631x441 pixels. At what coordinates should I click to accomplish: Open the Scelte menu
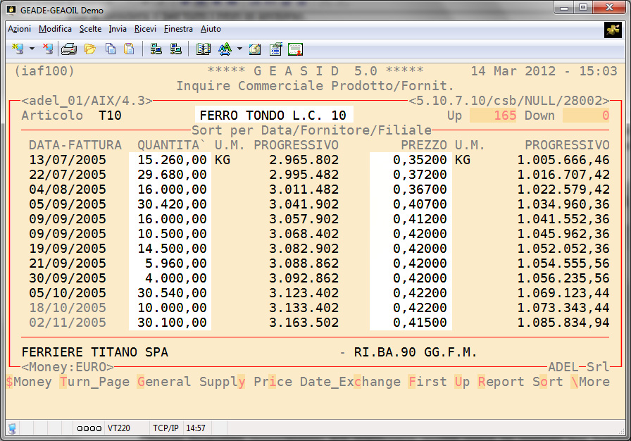coord(90,29)
